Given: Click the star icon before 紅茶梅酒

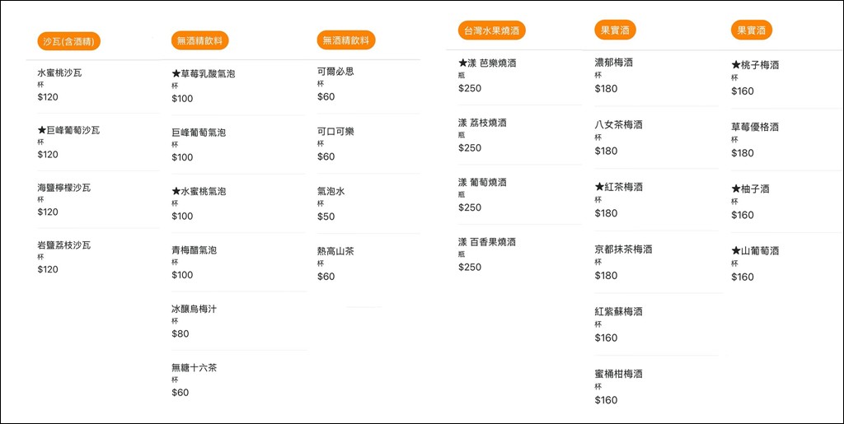Looking at the screenshot, I should (x=599, y=188).
